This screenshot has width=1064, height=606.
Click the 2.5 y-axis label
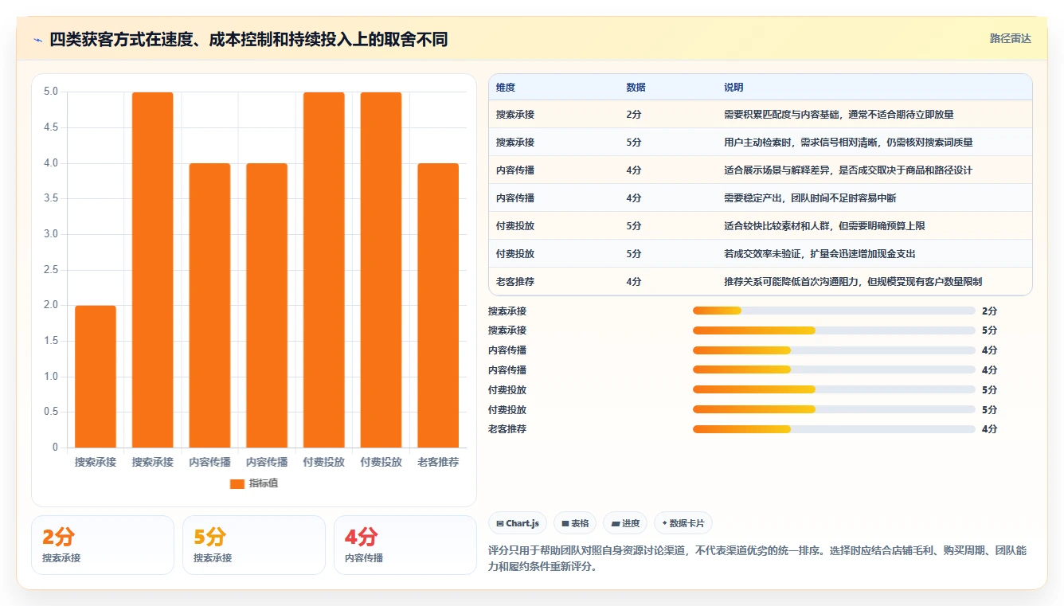point(50,270)
